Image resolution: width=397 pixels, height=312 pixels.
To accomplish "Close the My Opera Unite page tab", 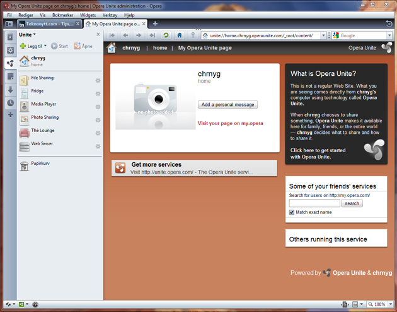I will click(x=144, y=23).
